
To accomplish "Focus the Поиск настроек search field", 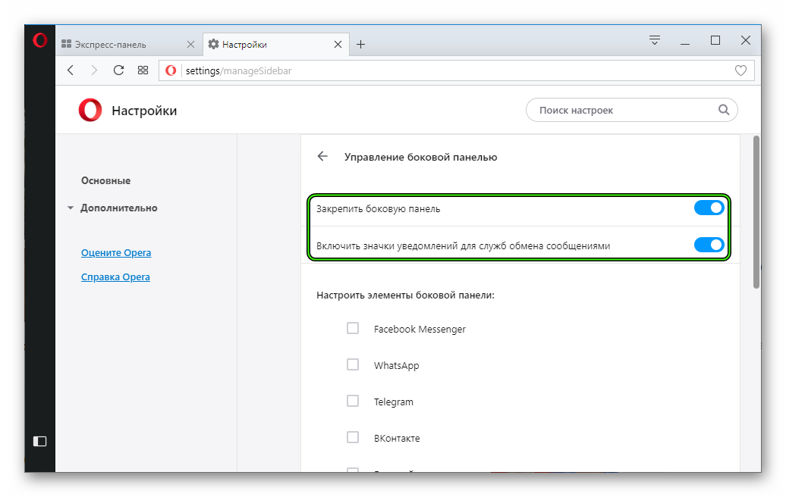I will [631, 110].
